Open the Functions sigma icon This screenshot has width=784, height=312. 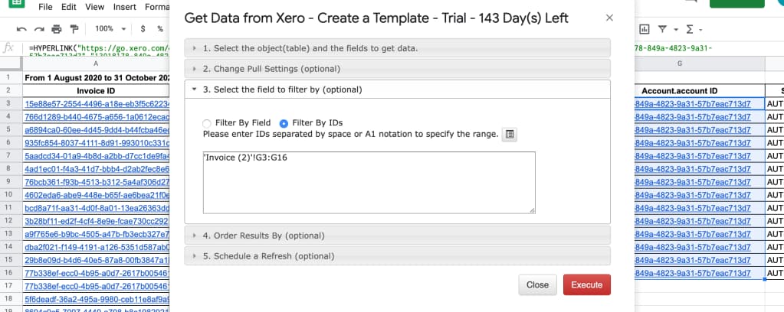(690, 29)
